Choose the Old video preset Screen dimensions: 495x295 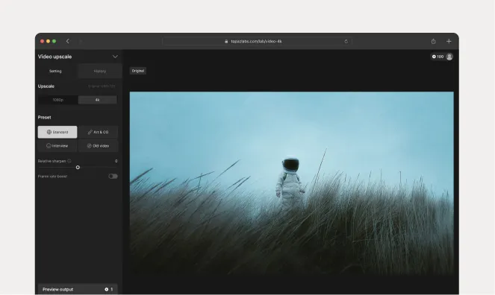tap(98, 146)
